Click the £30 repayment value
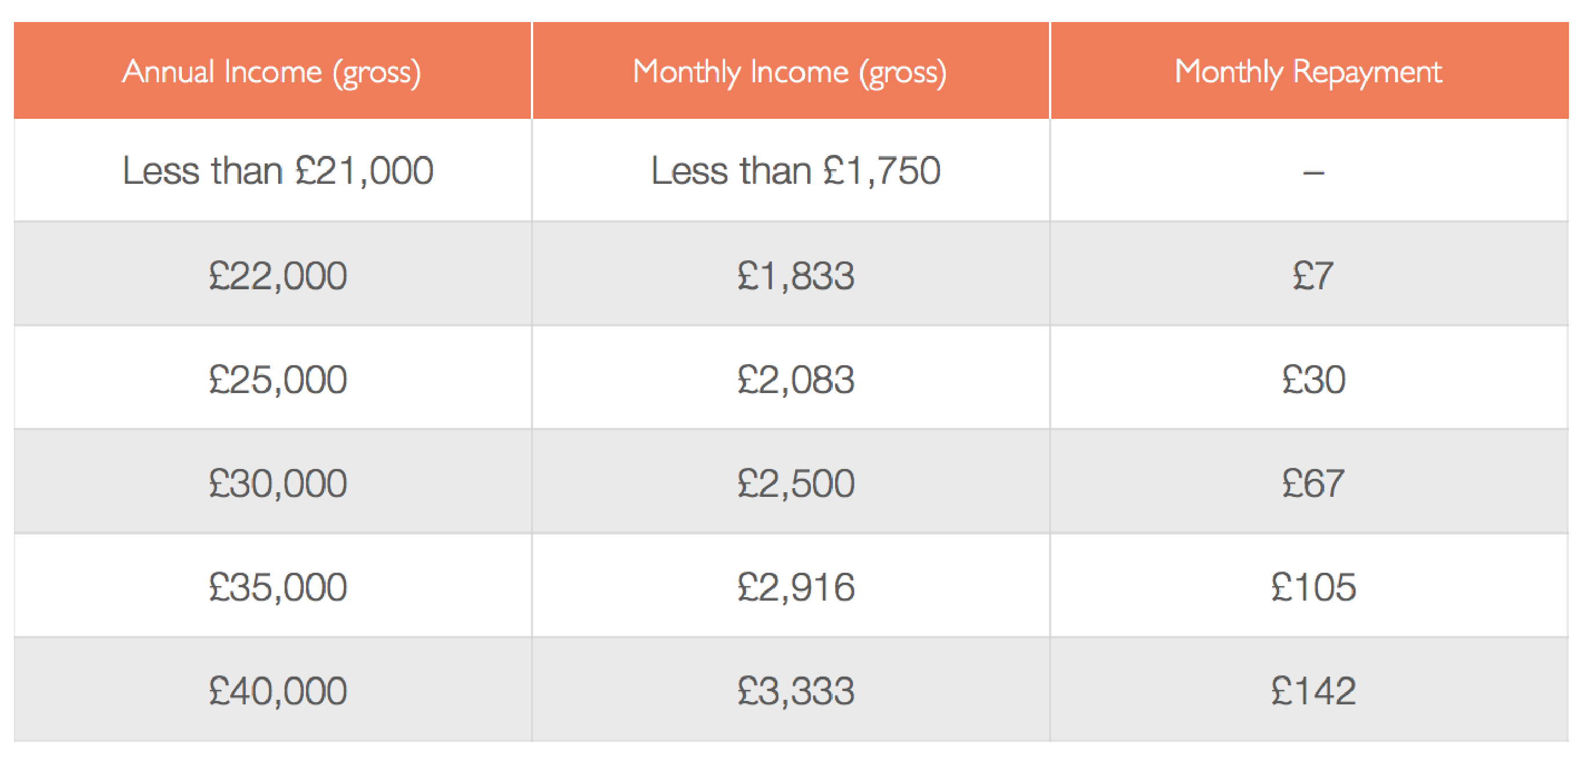Image resolution: width=1588 pixels, height=767 pixels. tap(1313, 379)
